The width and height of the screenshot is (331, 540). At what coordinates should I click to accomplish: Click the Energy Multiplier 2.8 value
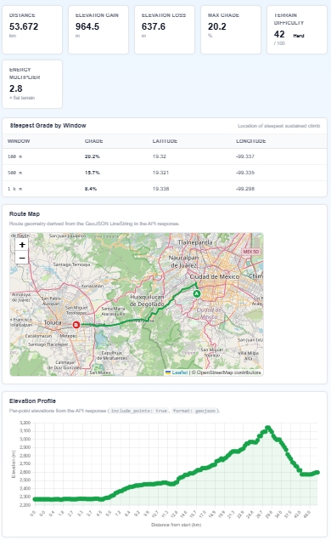[x=16, y=88]
